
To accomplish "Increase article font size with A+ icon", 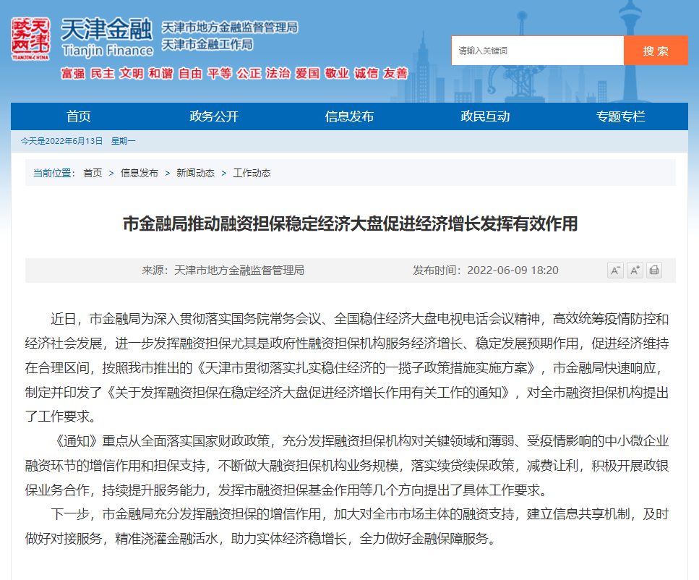I will (635, 270).
